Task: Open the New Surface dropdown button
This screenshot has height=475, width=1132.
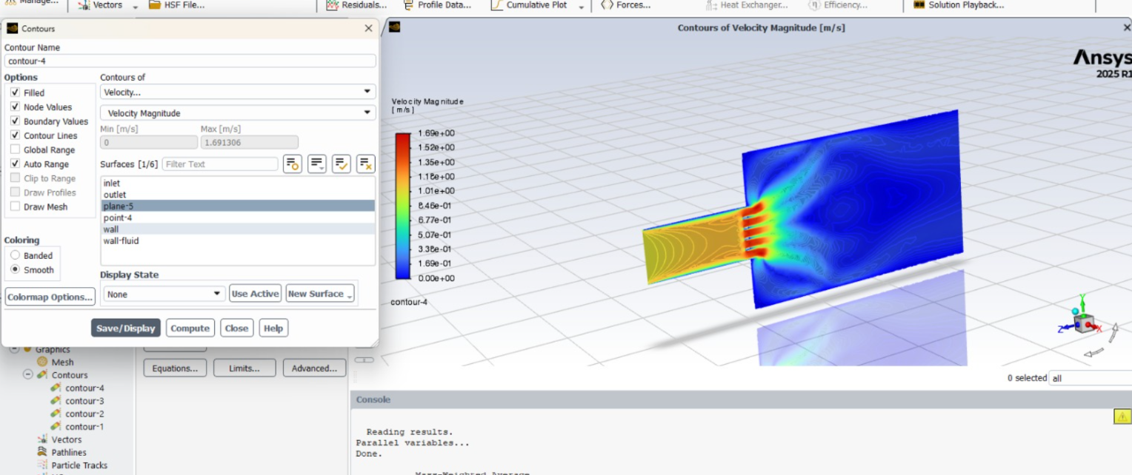Action: pos(320,294)
